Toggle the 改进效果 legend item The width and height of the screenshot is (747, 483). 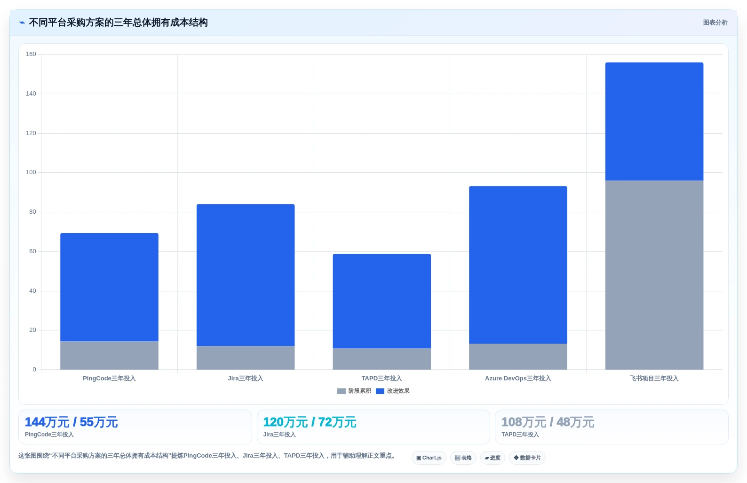point(393,391)
